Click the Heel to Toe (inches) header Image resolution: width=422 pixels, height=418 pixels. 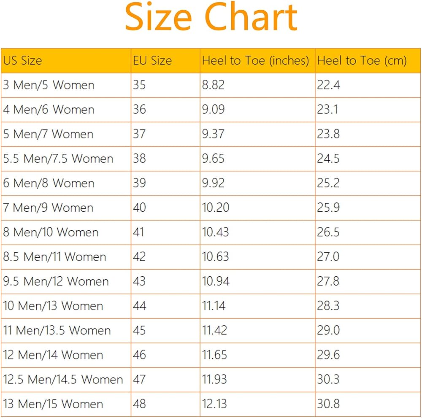257,60
